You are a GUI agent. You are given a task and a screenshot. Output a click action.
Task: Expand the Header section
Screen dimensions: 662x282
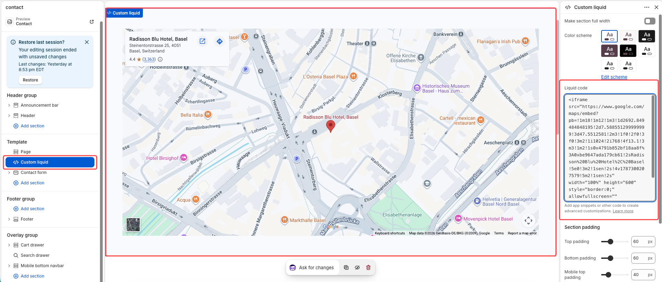[x=9, y=116]
